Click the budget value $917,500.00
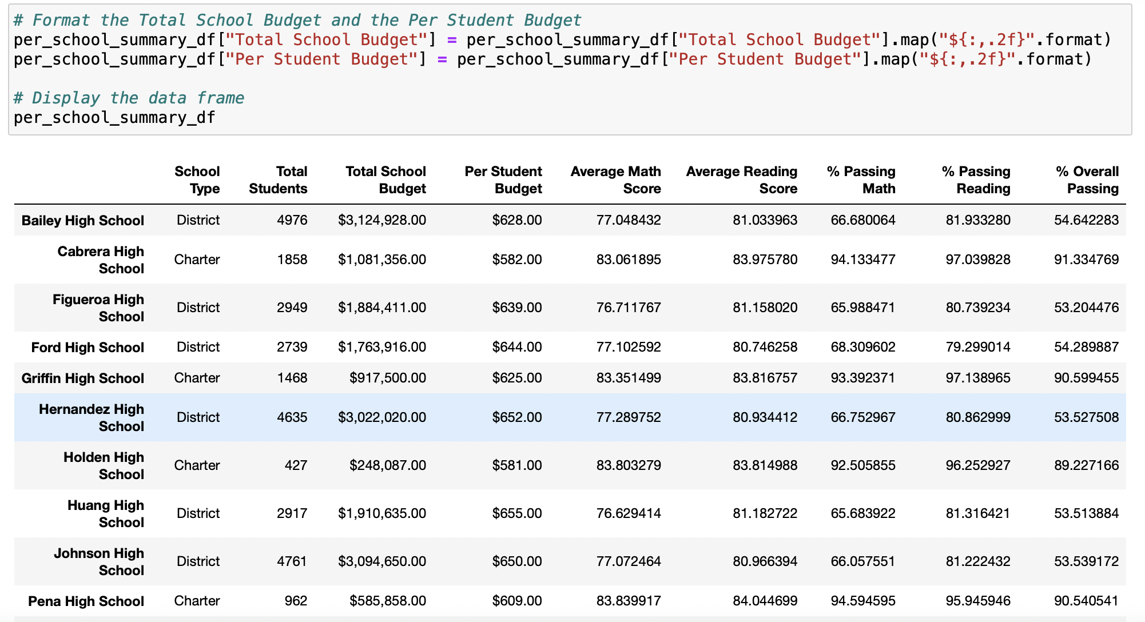1145x622 pixels. (388, 378)
